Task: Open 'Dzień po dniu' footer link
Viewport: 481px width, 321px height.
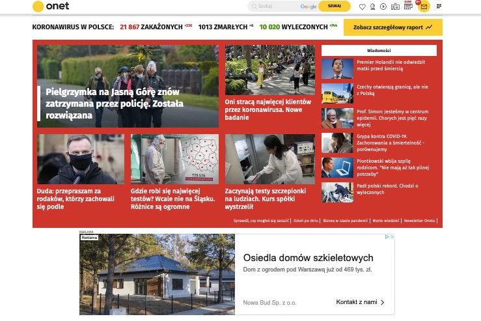Action: 306,221
